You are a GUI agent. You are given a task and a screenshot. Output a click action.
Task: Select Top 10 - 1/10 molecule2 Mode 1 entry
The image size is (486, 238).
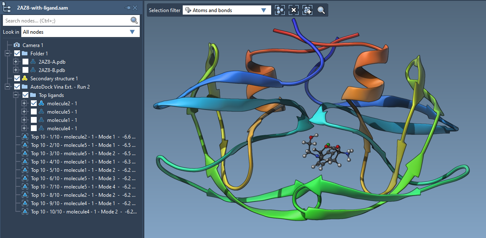[83, 136]
